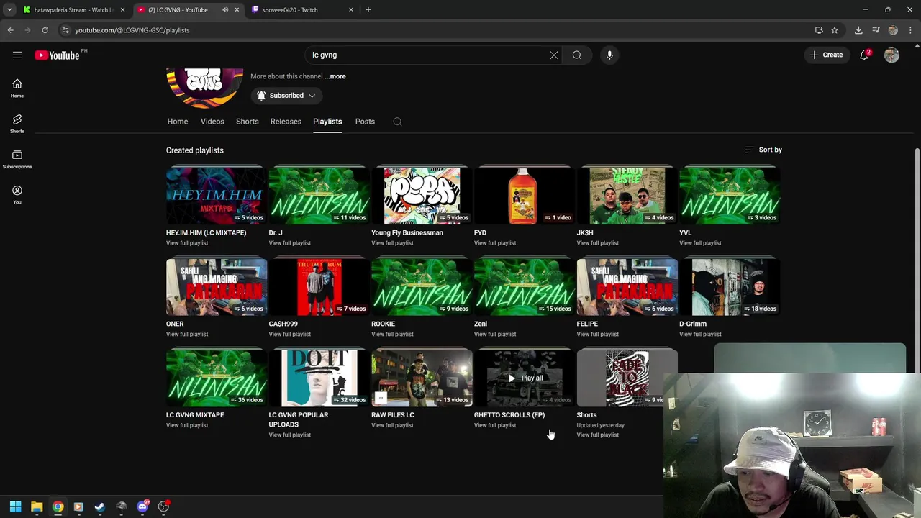
Task: Play all on GHETTO SCROLLS thumbnail
Action: [x=525, y=378]
